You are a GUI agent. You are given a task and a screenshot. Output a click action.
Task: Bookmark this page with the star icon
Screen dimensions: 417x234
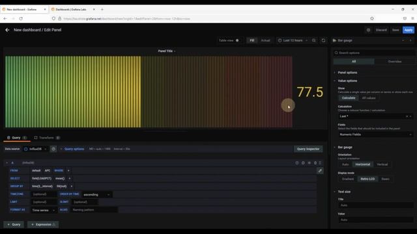[372, 19]
